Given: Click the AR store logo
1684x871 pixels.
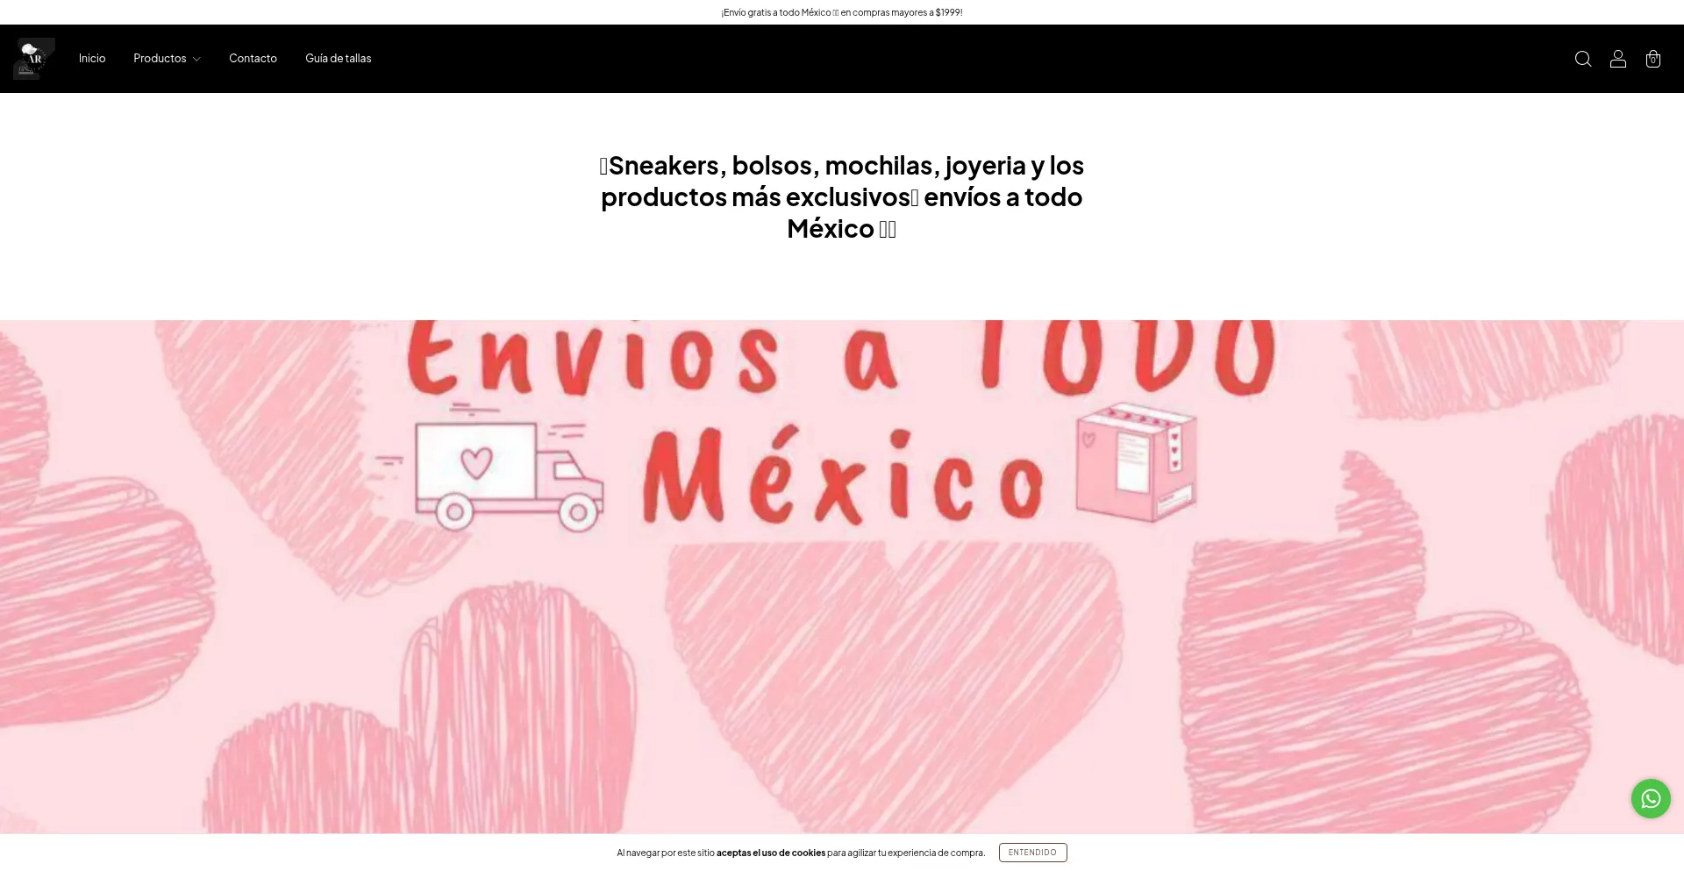Looking at the screenshot, I should tap(34, 59).
